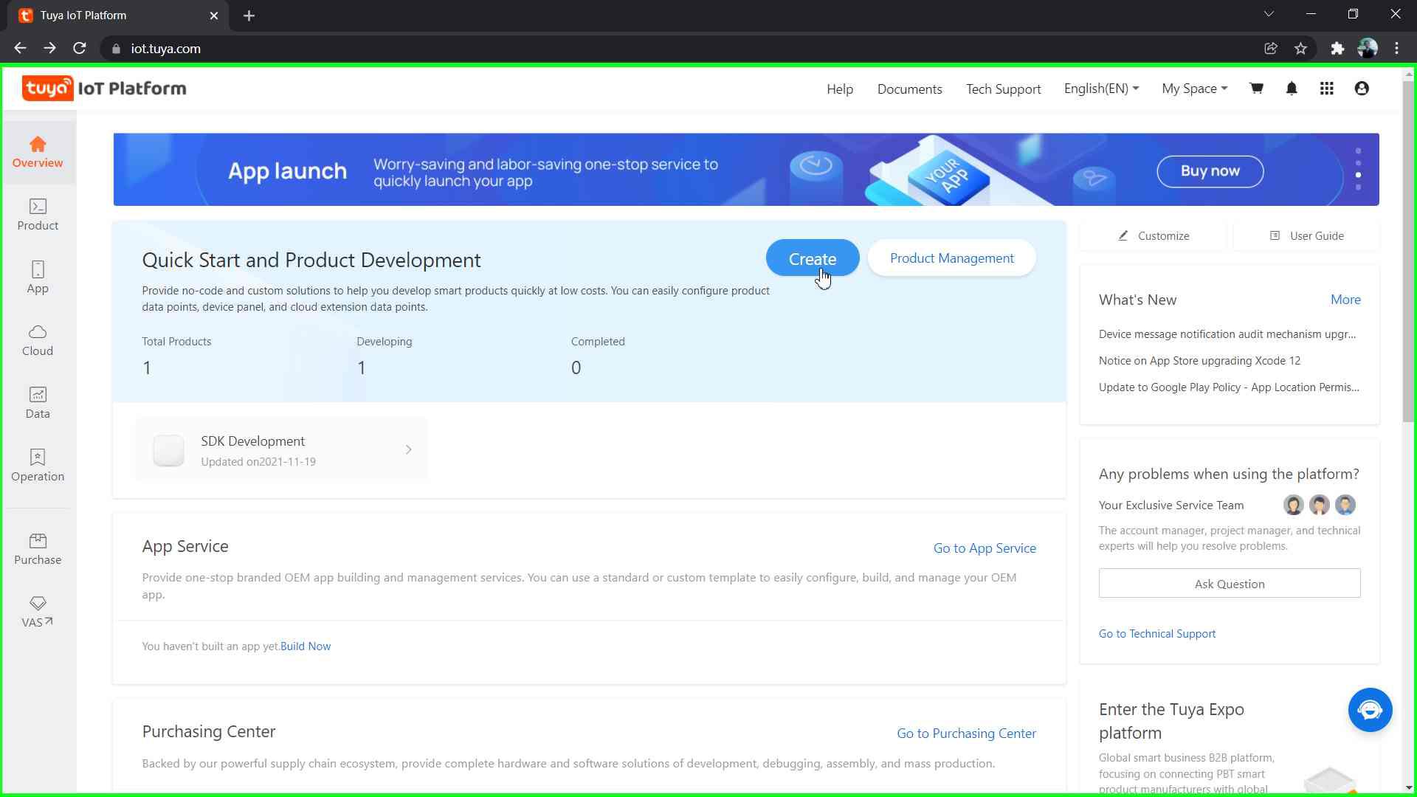Click the Create button
This screenshot has height=797, width=1417.
[813, 258]
